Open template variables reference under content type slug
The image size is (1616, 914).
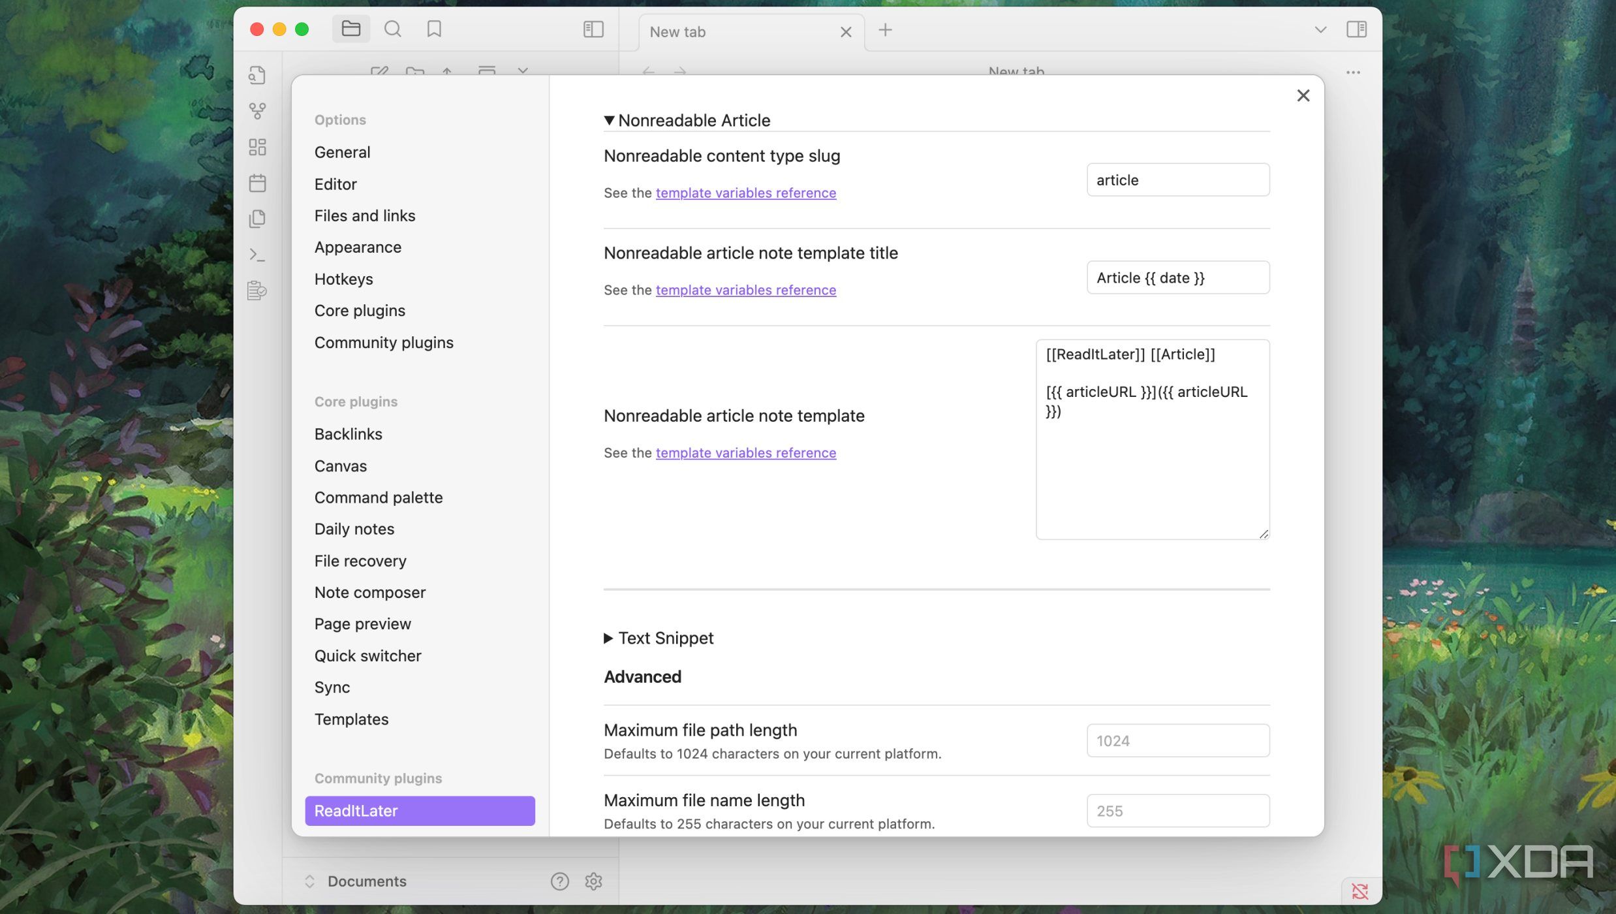745,193
